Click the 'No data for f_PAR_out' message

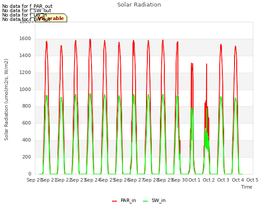click(x=27, y=6)
